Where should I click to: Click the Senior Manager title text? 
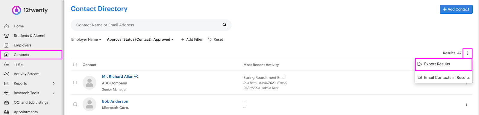[x=114, y=90]
